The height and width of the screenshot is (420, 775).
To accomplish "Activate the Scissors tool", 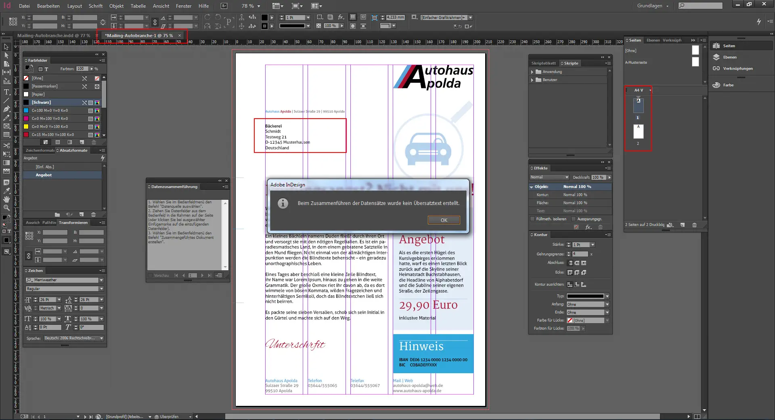I will point(6,145).
